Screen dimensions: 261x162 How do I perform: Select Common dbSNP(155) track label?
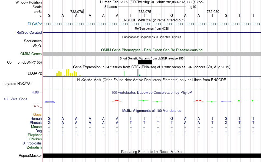24,62
